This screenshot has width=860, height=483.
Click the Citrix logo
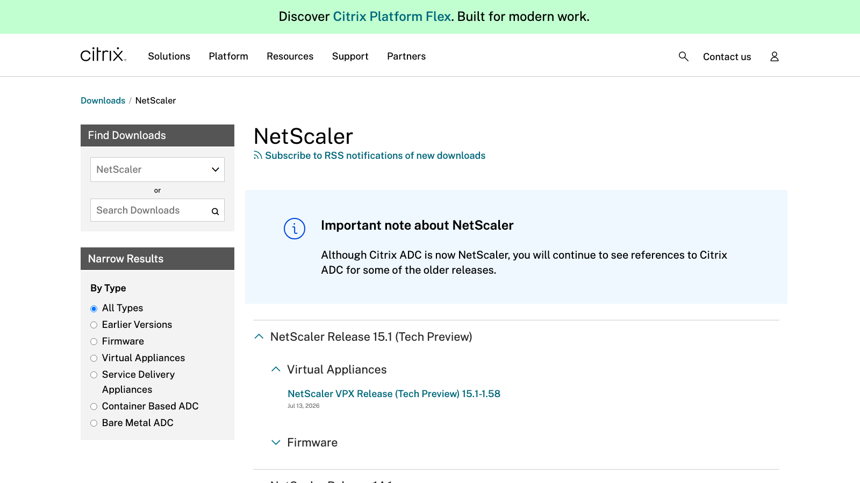click(x=103, y=55)
